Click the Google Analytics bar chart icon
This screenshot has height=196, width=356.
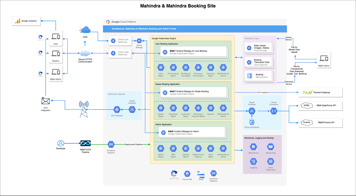(x=17, y=21)
